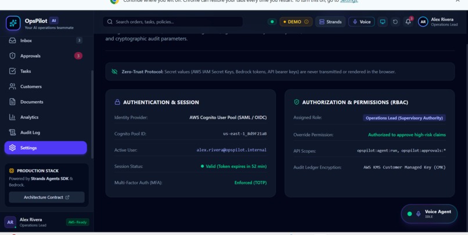Click the sidebar scrollbar
This screenshot has width=468, height=235.
tap(92, 114)
